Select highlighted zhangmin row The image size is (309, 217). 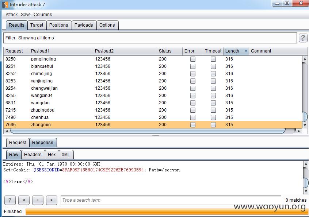(153, 124)
